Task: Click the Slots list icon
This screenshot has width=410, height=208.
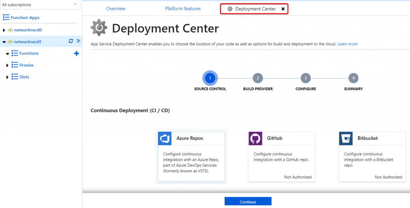Action: click(x=15, y=77)
